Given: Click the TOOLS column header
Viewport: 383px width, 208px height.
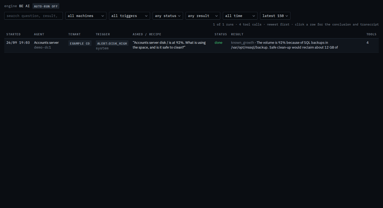Looking at the screenshot, I should coord(371,34).
